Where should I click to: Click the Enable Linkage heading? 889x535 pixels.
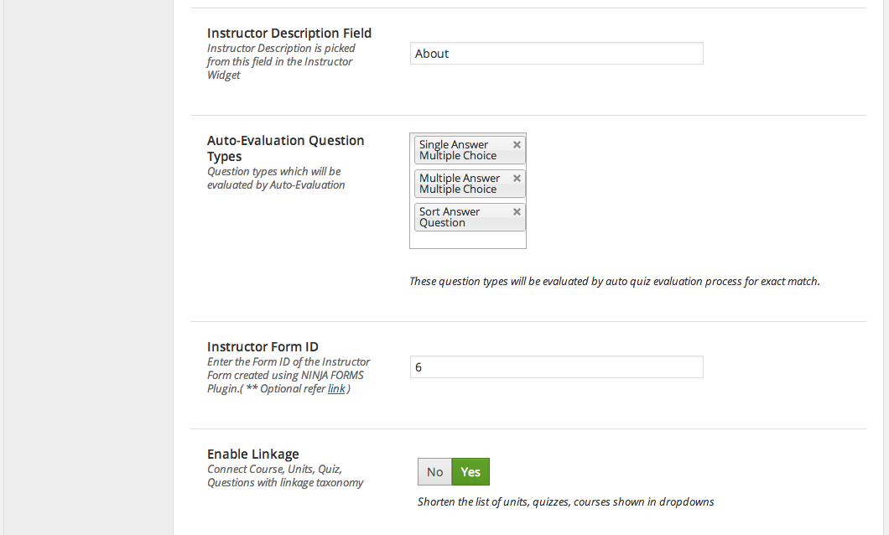[253, 454]
